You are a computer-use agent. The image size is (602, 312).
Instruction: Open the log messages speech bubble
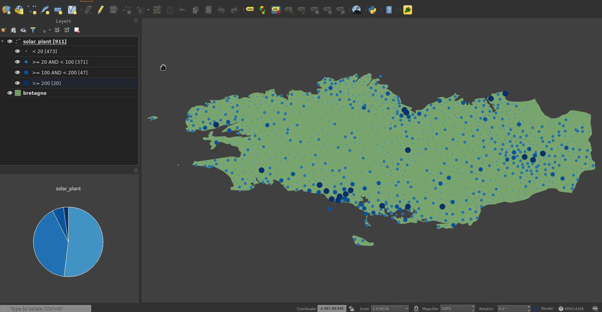[x=595, y=309]
